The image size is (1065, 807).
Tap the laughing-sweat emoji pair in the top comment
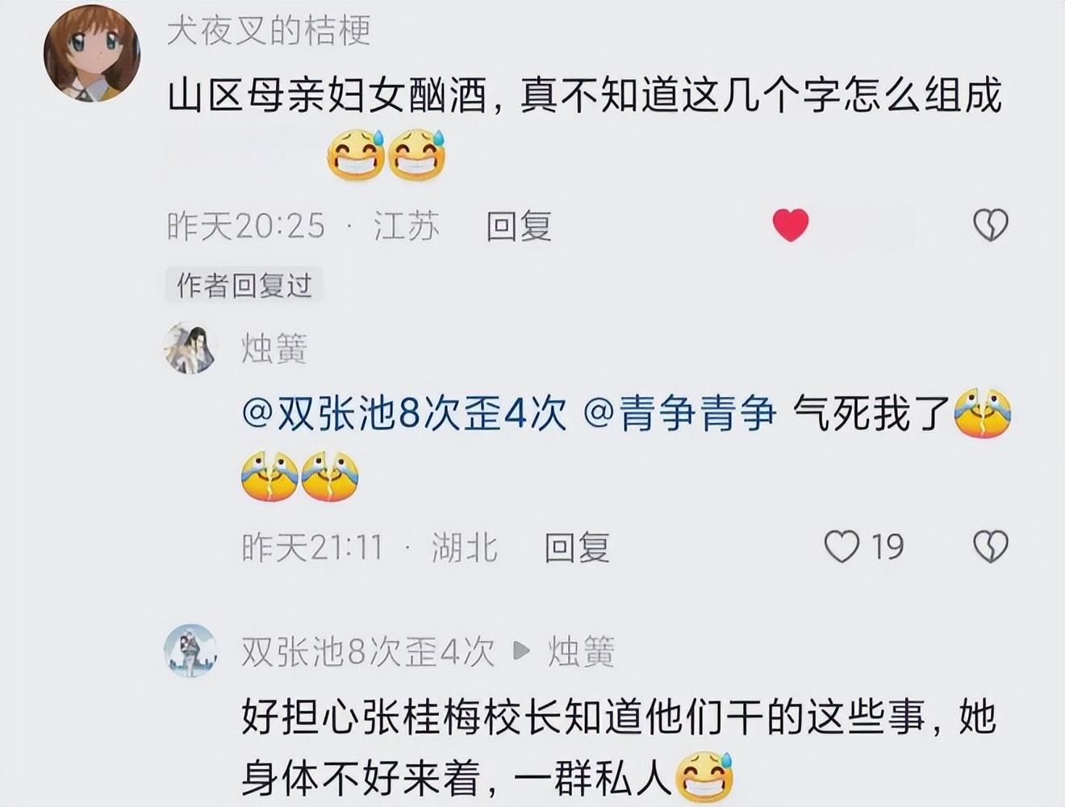tap(386, 155)
